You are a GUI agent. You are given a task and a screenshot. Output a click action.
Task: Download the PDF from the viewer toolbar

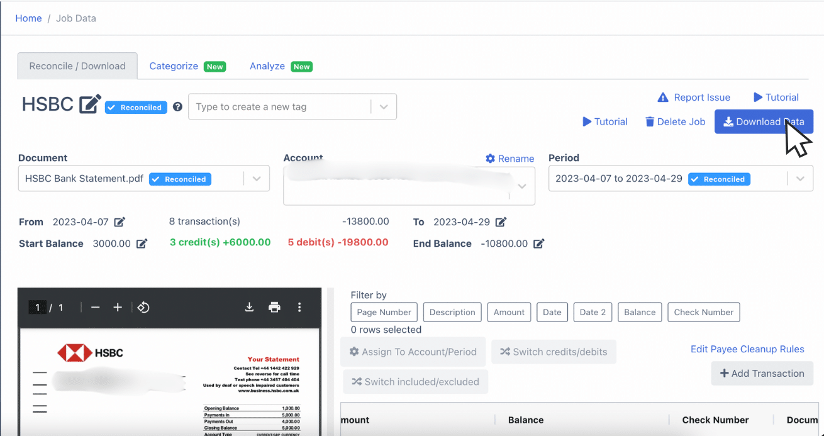[249, 307]
